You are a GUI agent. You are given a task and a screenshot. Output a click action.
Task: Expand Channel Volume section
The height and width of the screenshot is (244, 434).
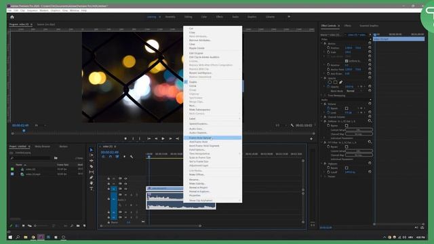(x=321, y=117)
